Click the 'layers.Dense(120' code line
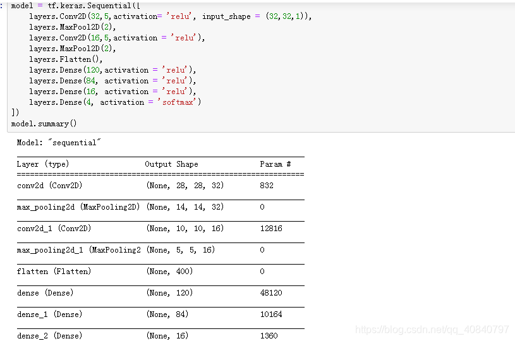 (x=112, y=70)
